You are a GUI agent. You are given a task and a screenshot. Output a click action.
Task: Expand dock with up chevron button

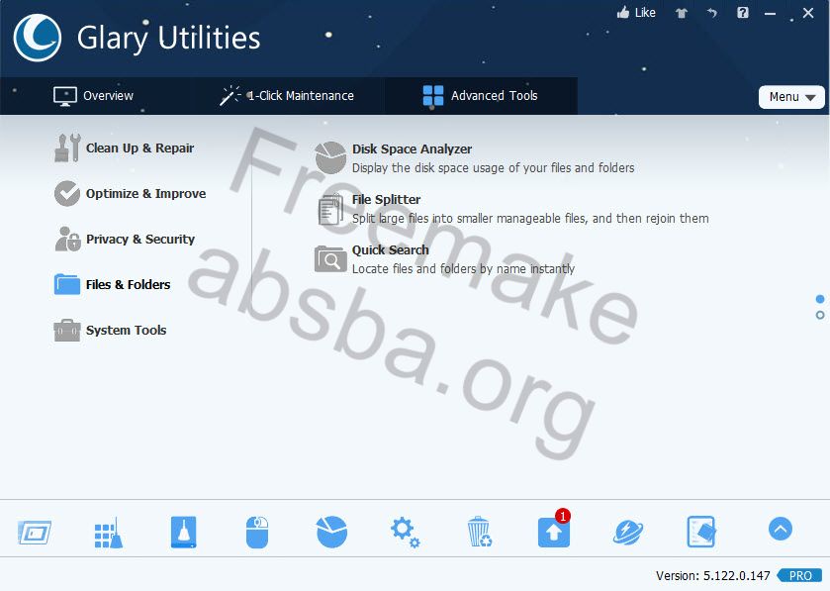(x=781, y=529)
